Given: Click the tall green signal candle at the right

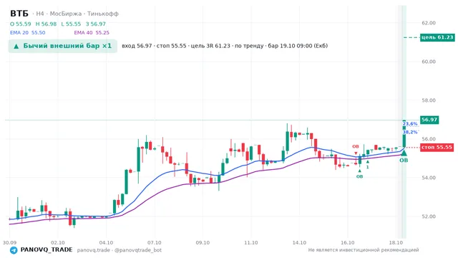Looking at the screenshot, I should coord(404,133).
